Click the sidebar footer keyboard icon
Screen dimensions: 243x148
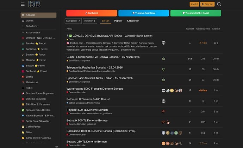57,147
